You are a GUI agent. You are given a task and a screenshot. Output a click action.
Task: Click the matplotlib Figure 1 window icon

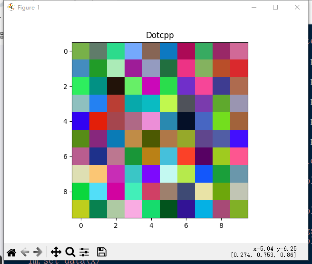point(11,7)
